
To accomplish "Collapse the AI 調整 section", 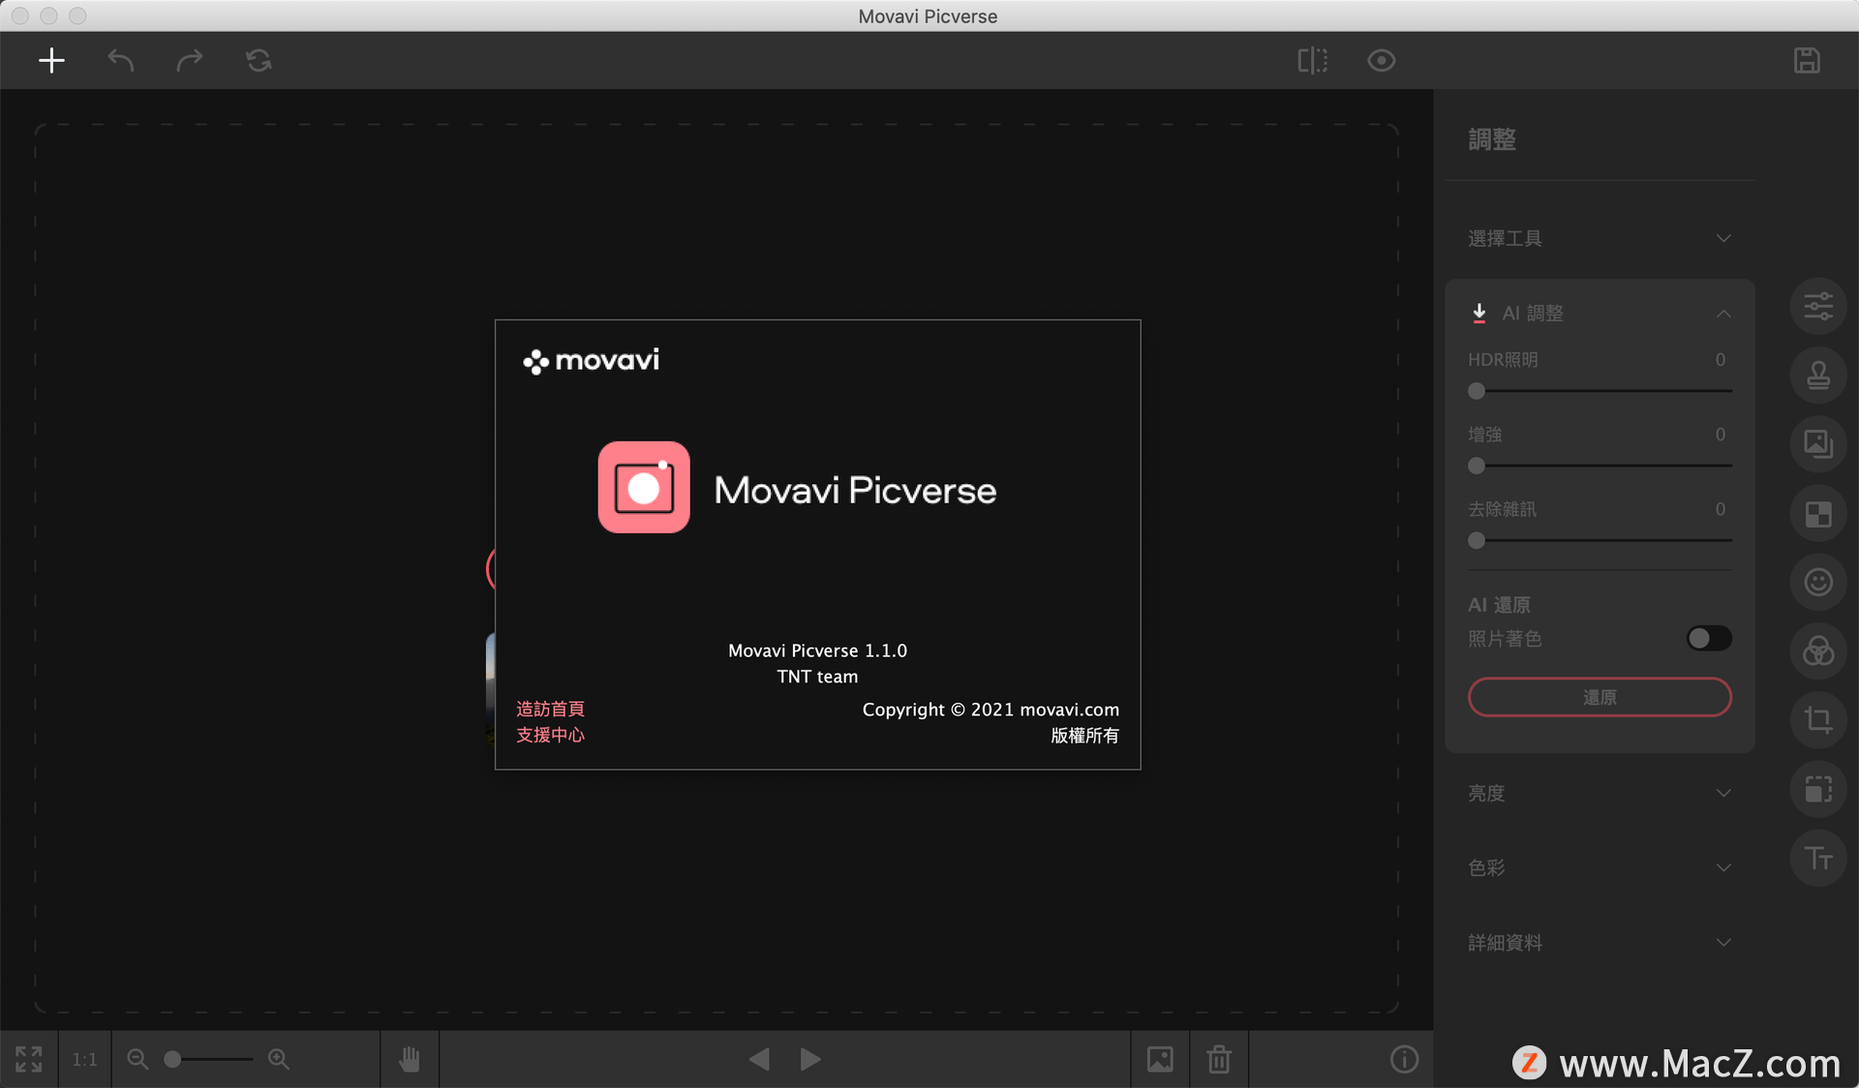I will tap(1723, 313).
